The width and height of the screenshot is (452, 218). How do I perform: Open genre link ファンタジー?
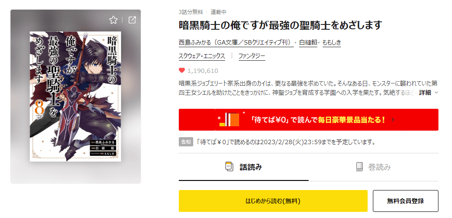[252, 56]
